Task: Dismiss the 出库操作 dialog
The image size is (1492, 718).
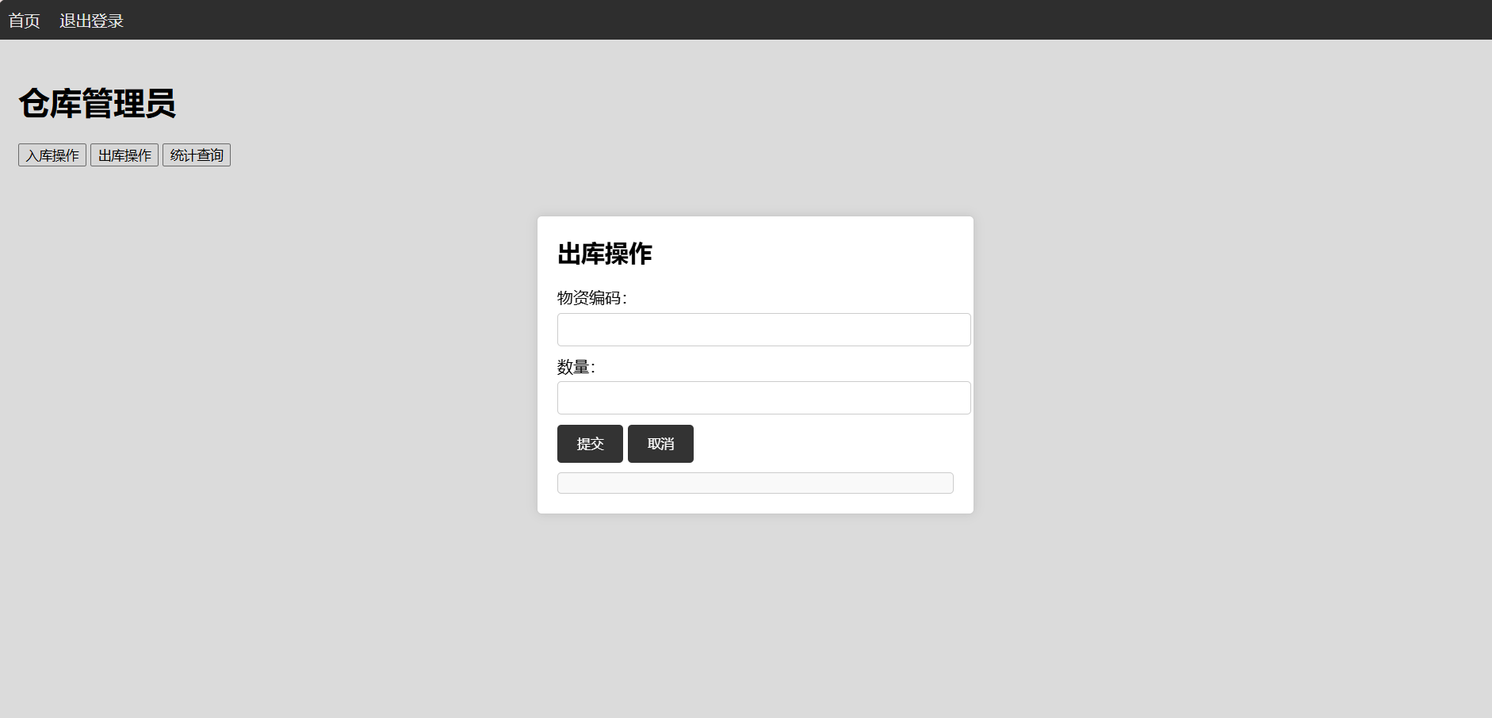Action: coord(660,444)
